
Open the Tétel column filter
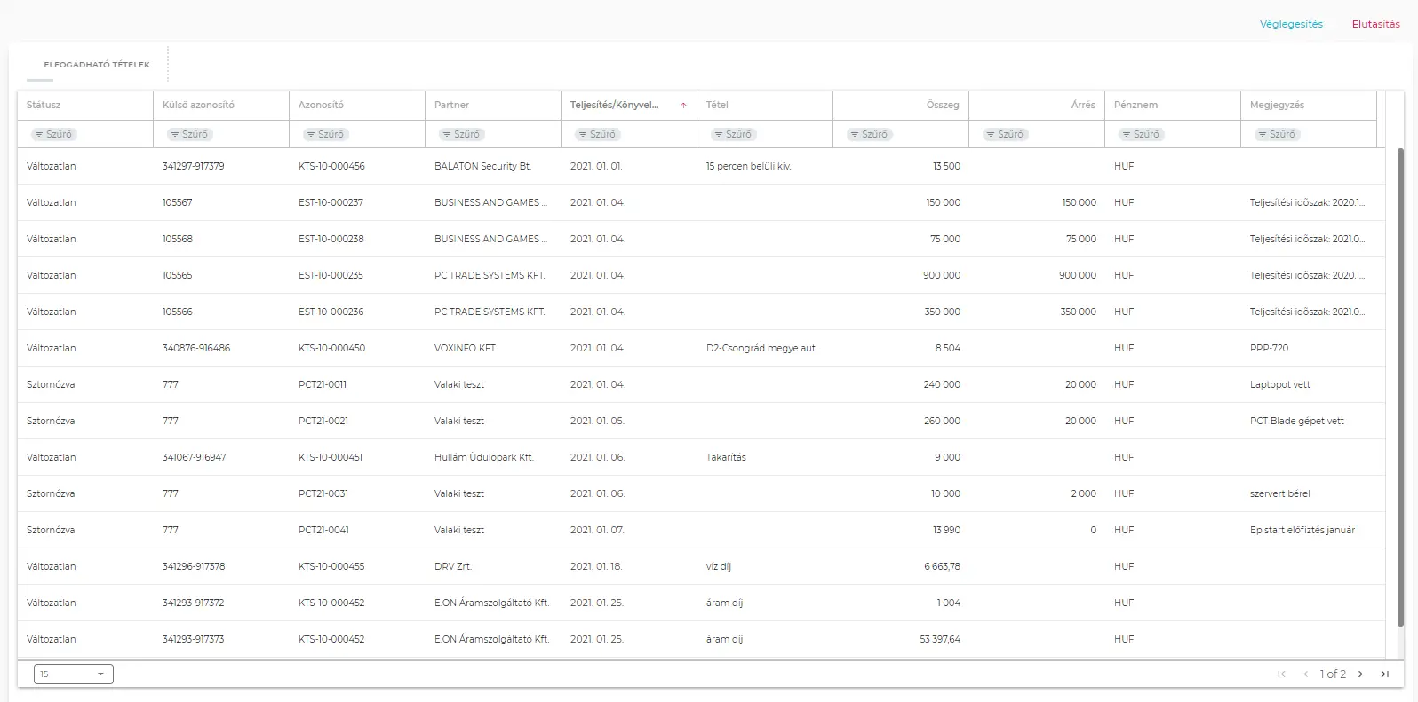[733, 135]
